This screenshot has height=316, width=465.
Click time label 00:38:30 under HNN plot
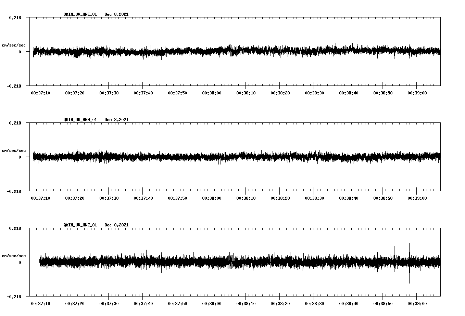[314, 198]
